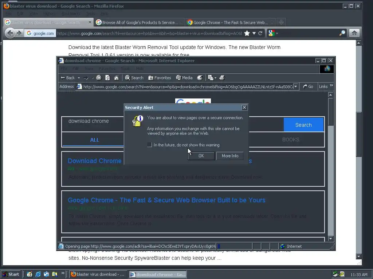This screenshot has width=373, height=279.
Task: Open the Firefox History menu
Action: pos(48,13)
